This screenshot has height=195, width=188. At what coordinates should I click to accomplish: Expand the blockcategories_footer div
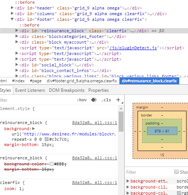(x=17, y=36)
